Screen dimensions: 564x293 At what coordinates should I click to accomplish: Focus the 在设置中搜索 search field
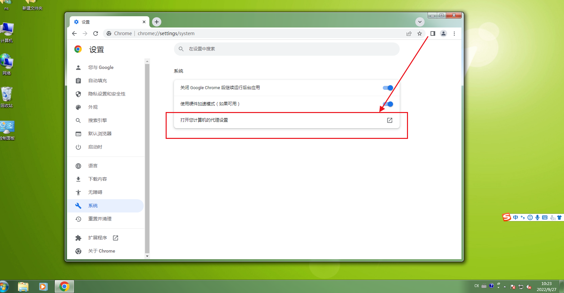(x=287, y=49)
